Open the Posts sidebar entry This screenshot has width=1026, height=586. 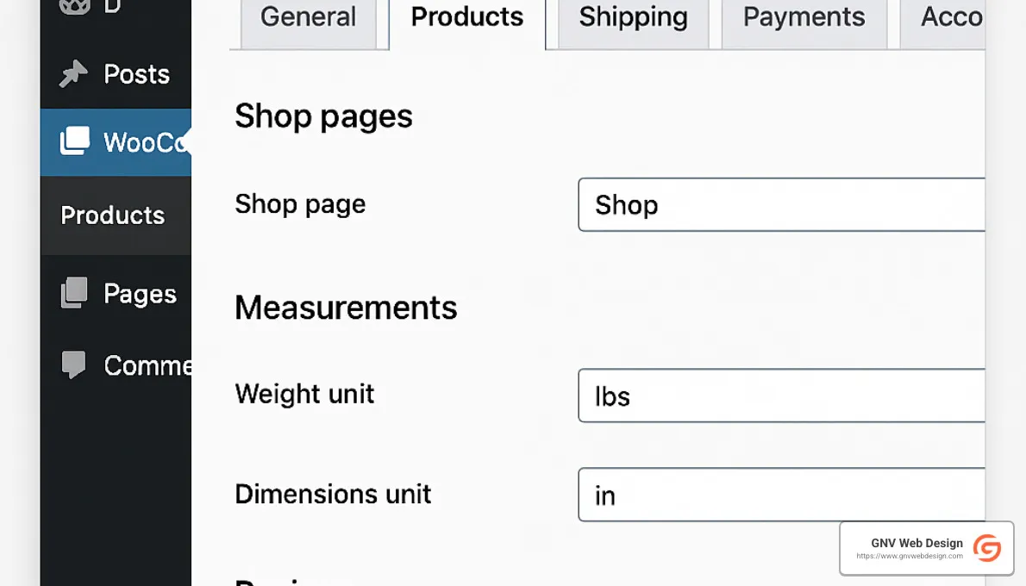pos(135,74)
